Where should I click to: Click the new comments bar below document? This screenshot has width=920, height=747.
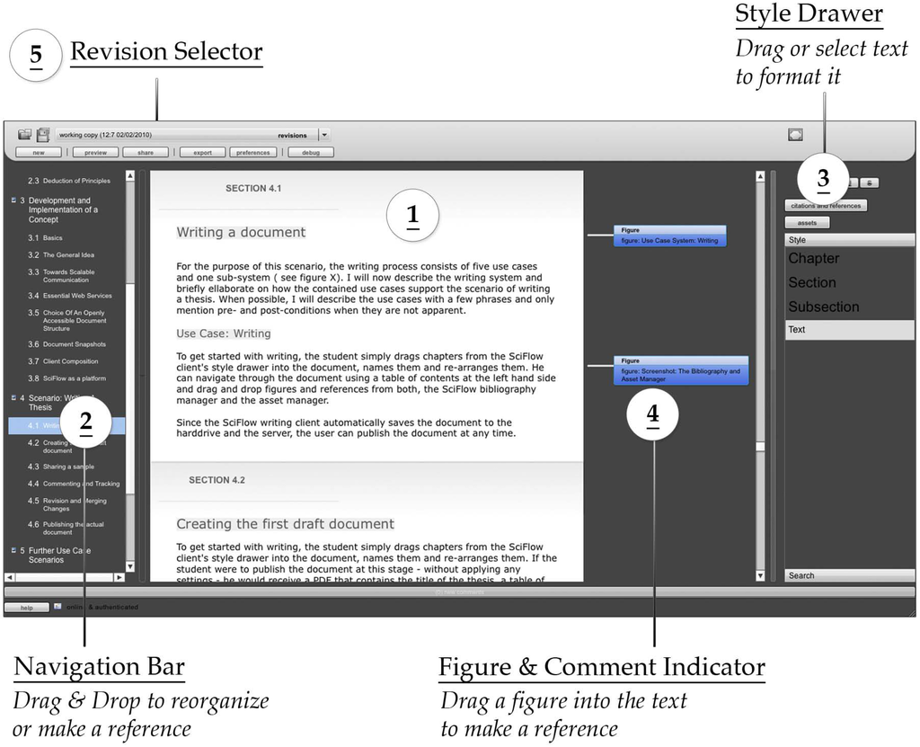point(459,592)
